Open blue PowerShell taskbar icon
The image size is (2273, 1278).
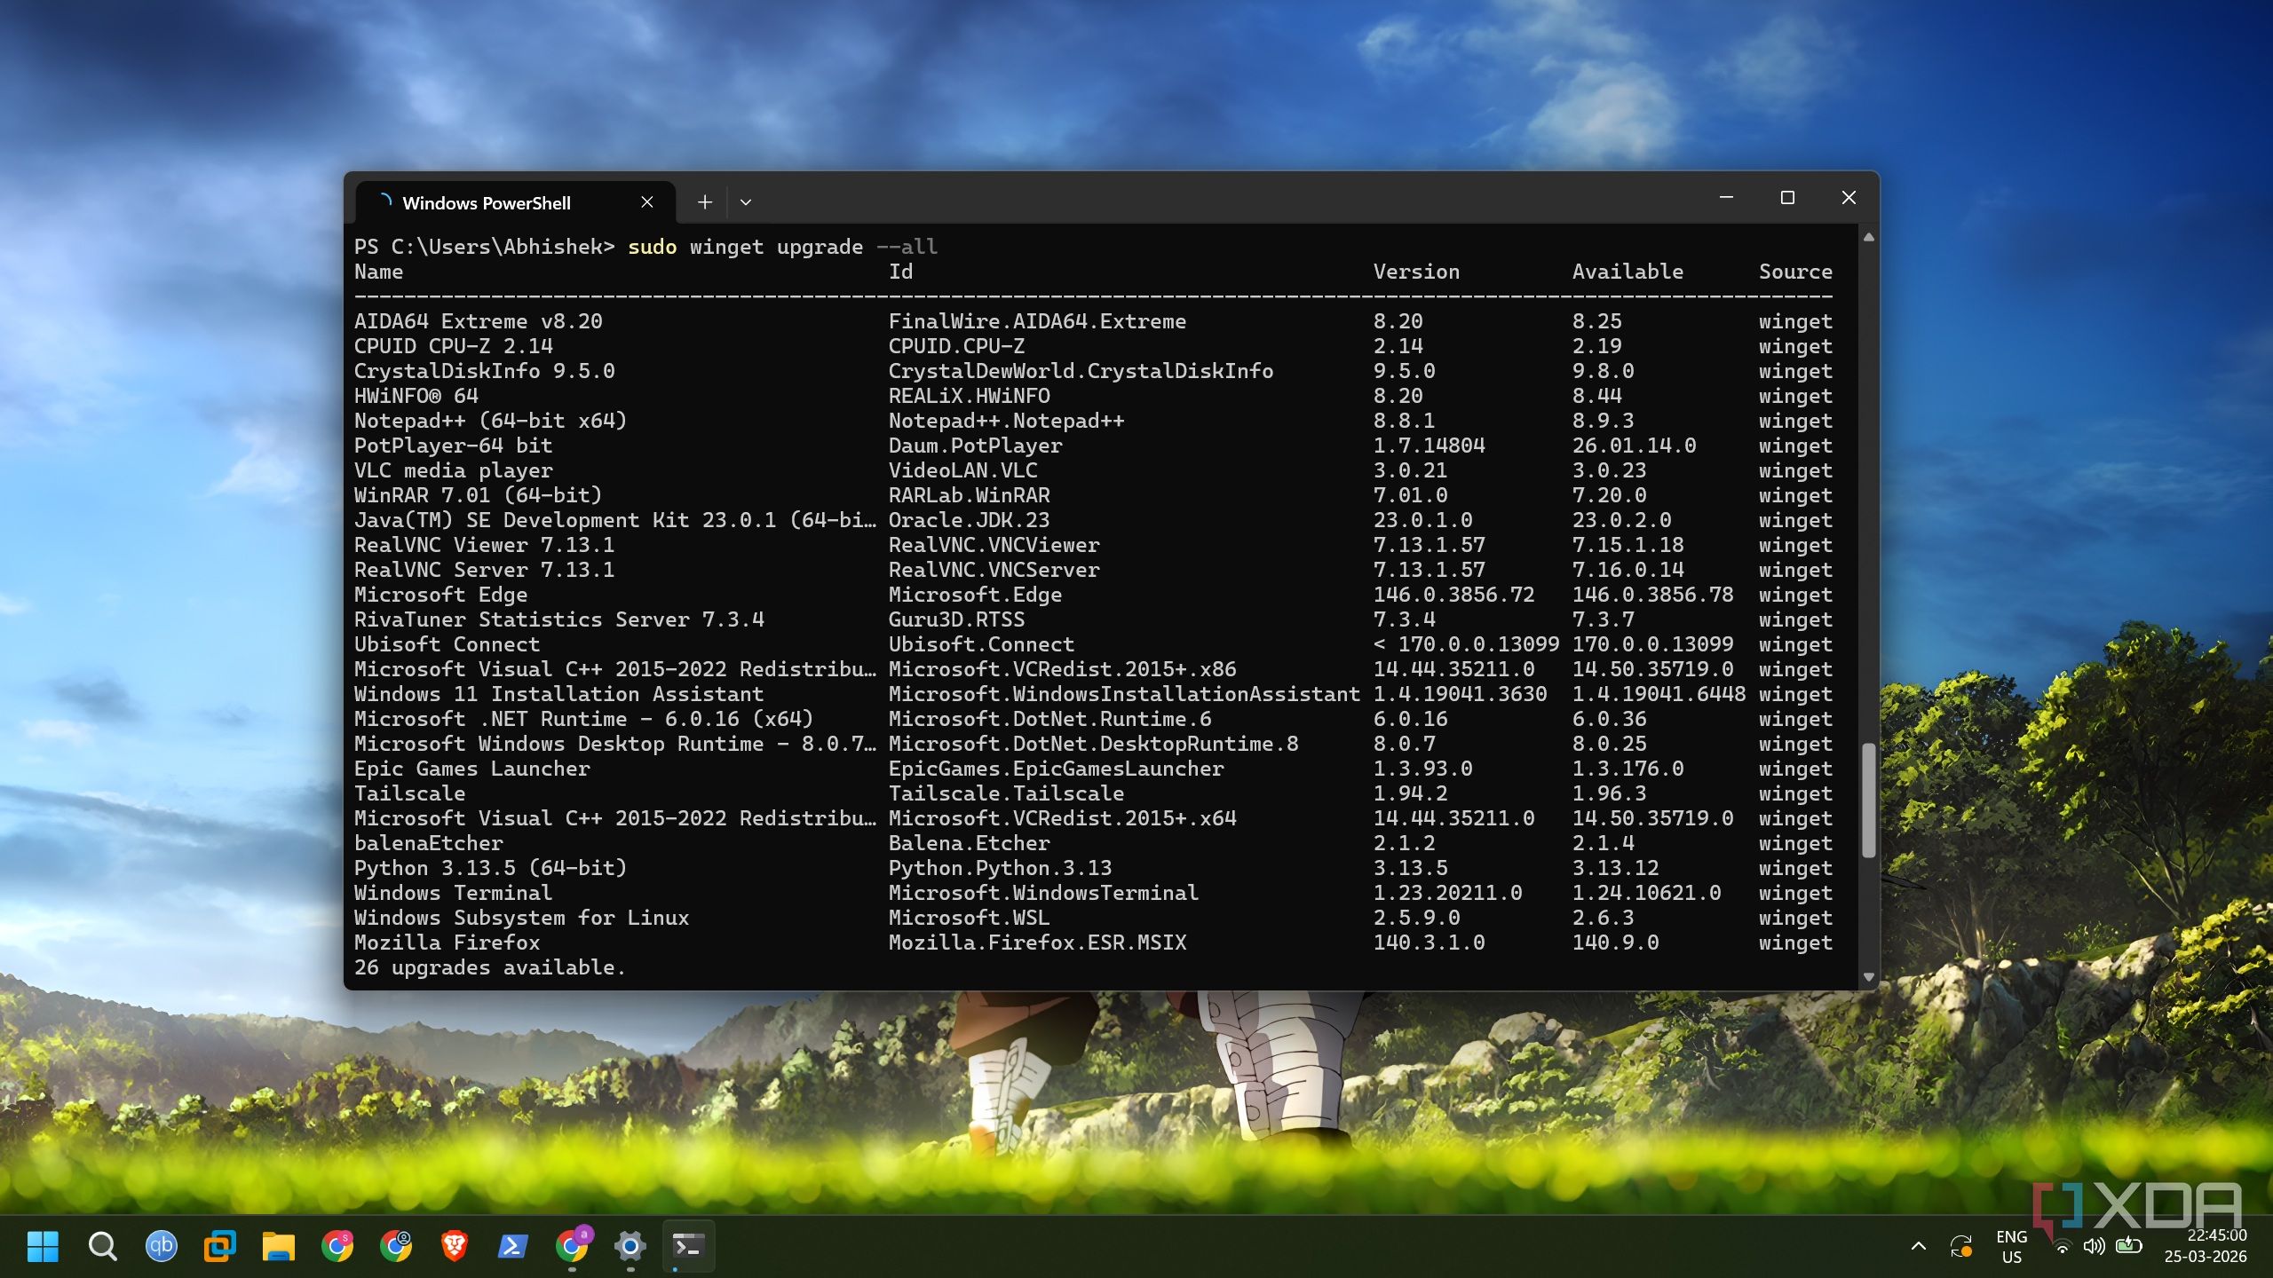(x=513, y=1246)
